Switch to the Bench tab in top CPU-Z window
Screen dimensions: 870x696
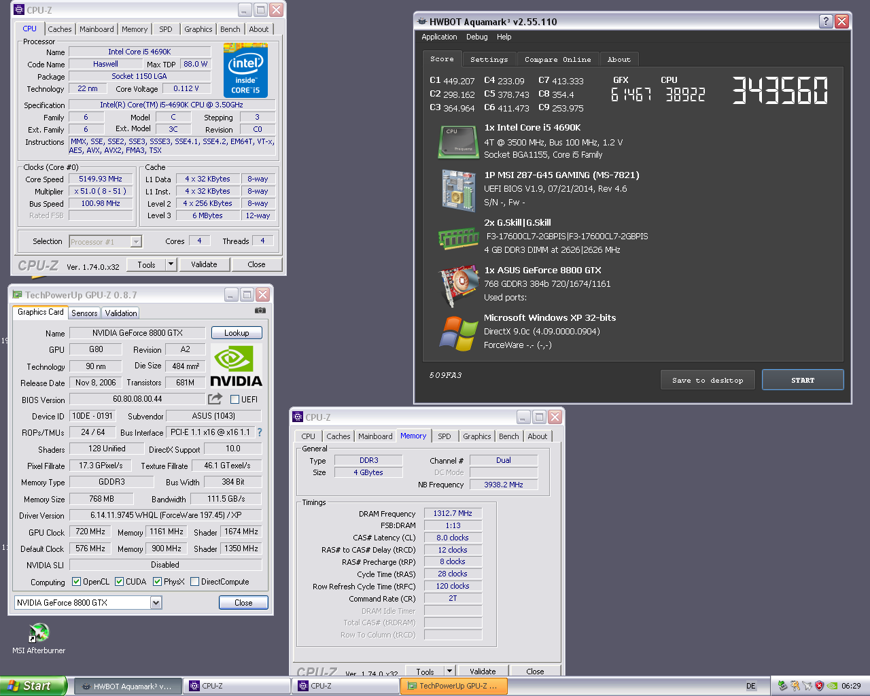click(230, 29)
